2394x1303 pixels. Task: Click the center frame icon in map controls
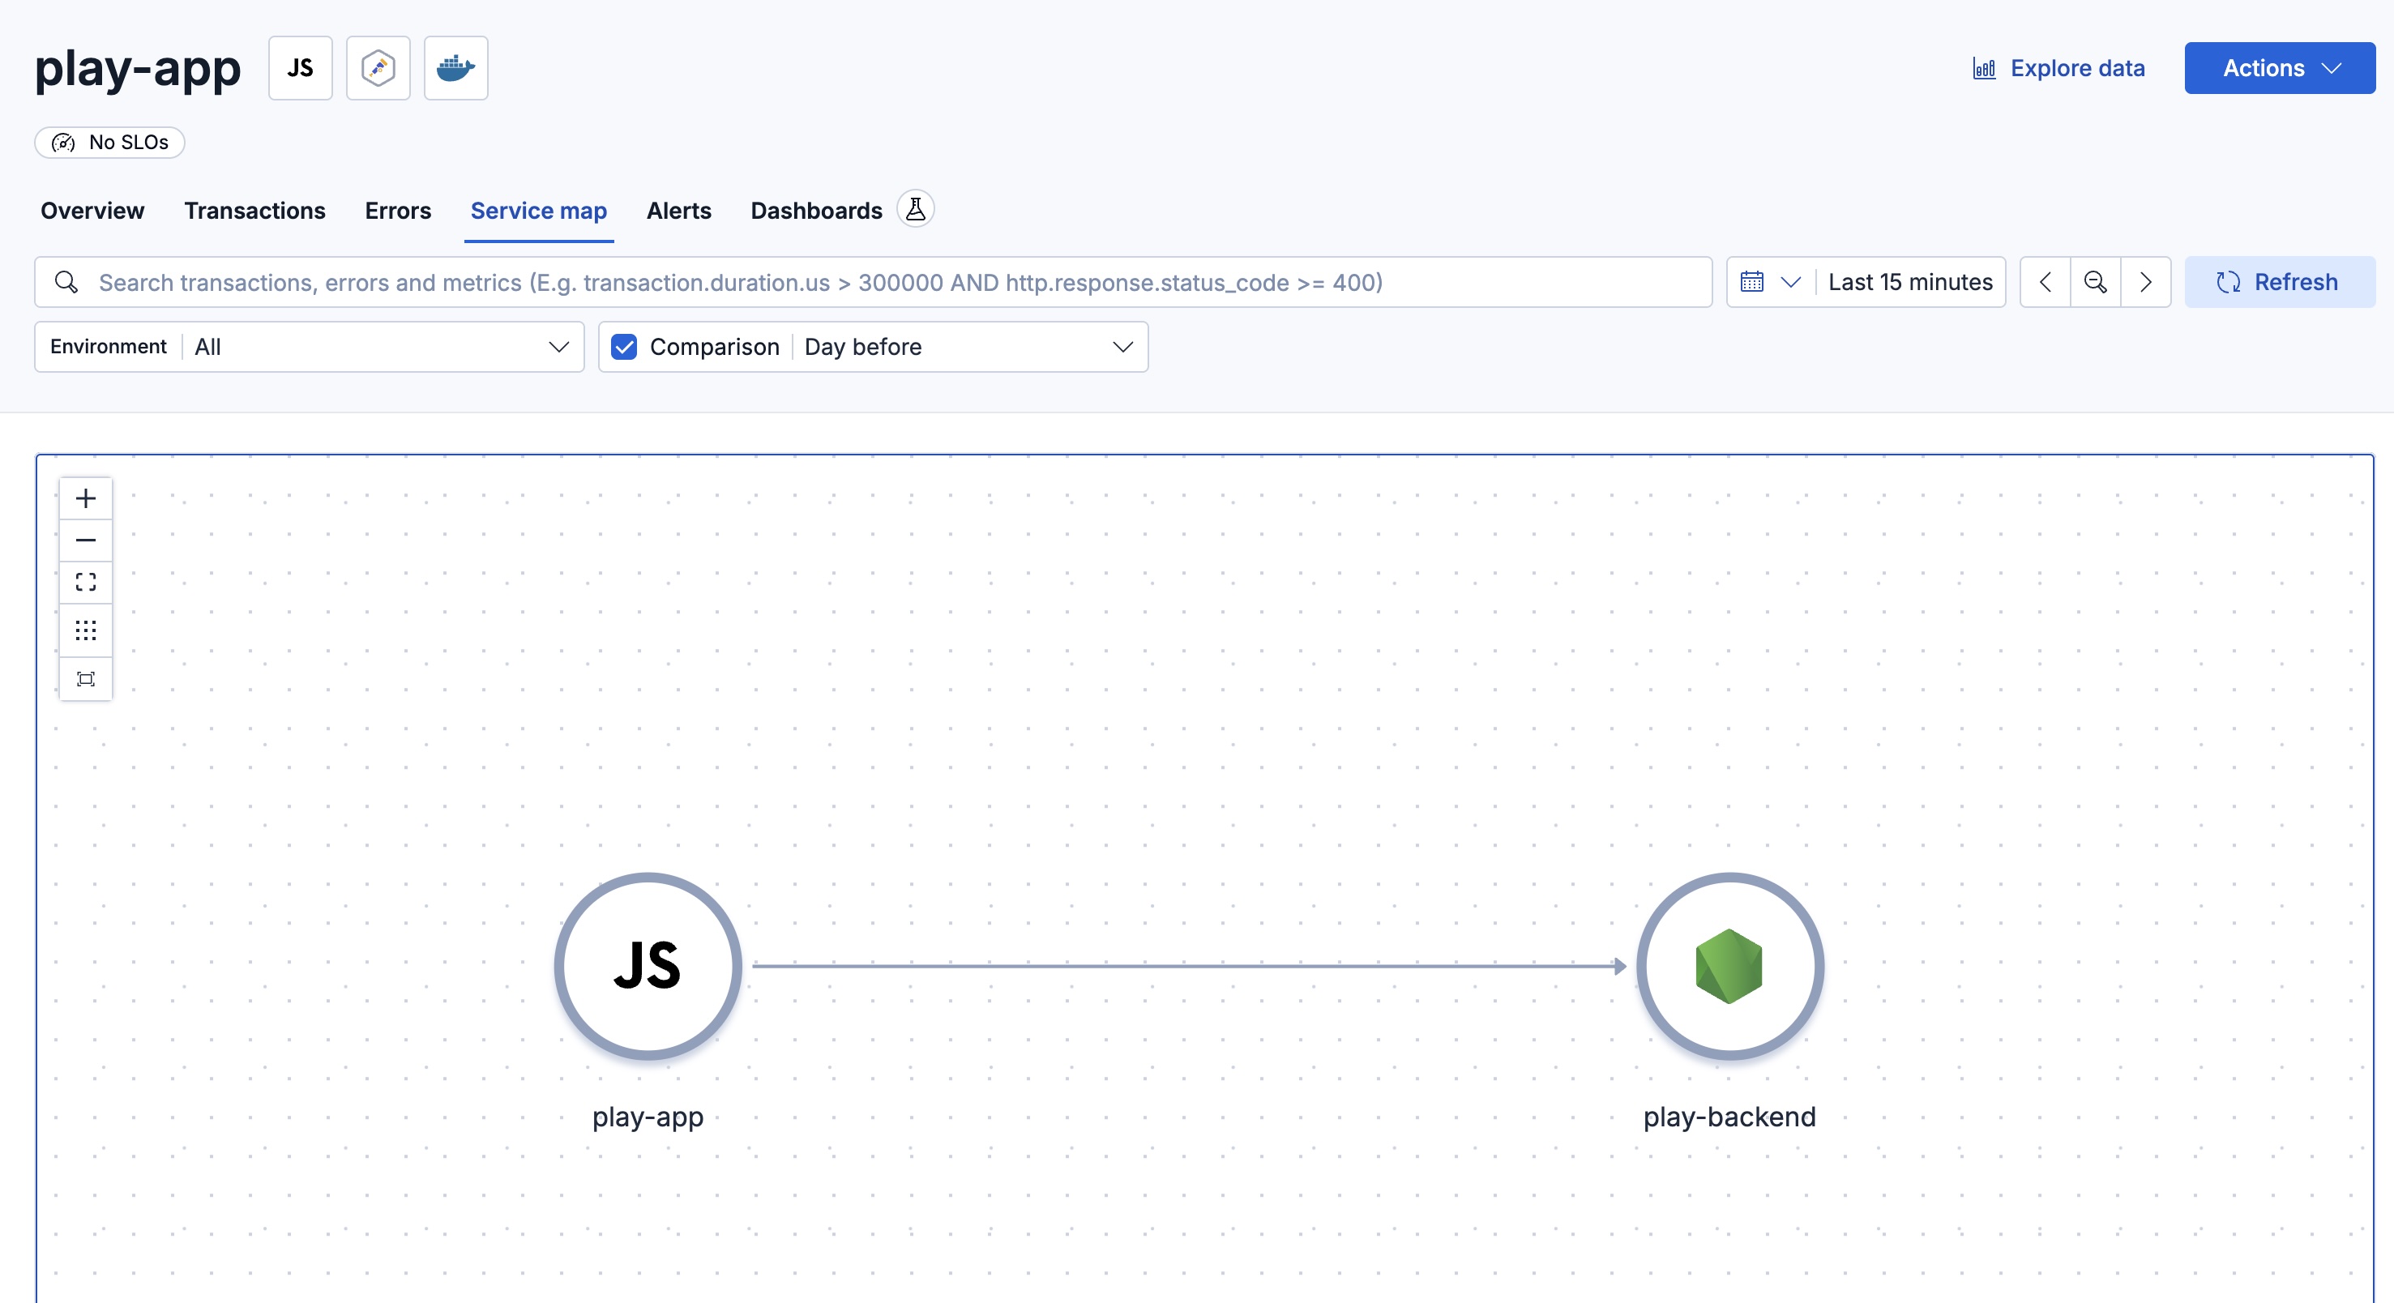click(x=86, y=679)
